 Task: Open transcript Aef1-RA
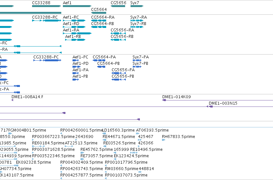[x=77, y=33]
